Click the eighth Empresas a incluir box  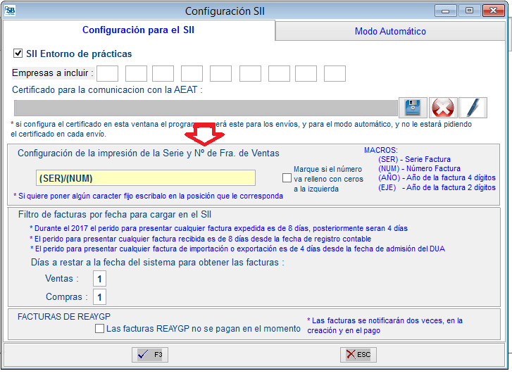pyautogui.click(x=306, y=73)
